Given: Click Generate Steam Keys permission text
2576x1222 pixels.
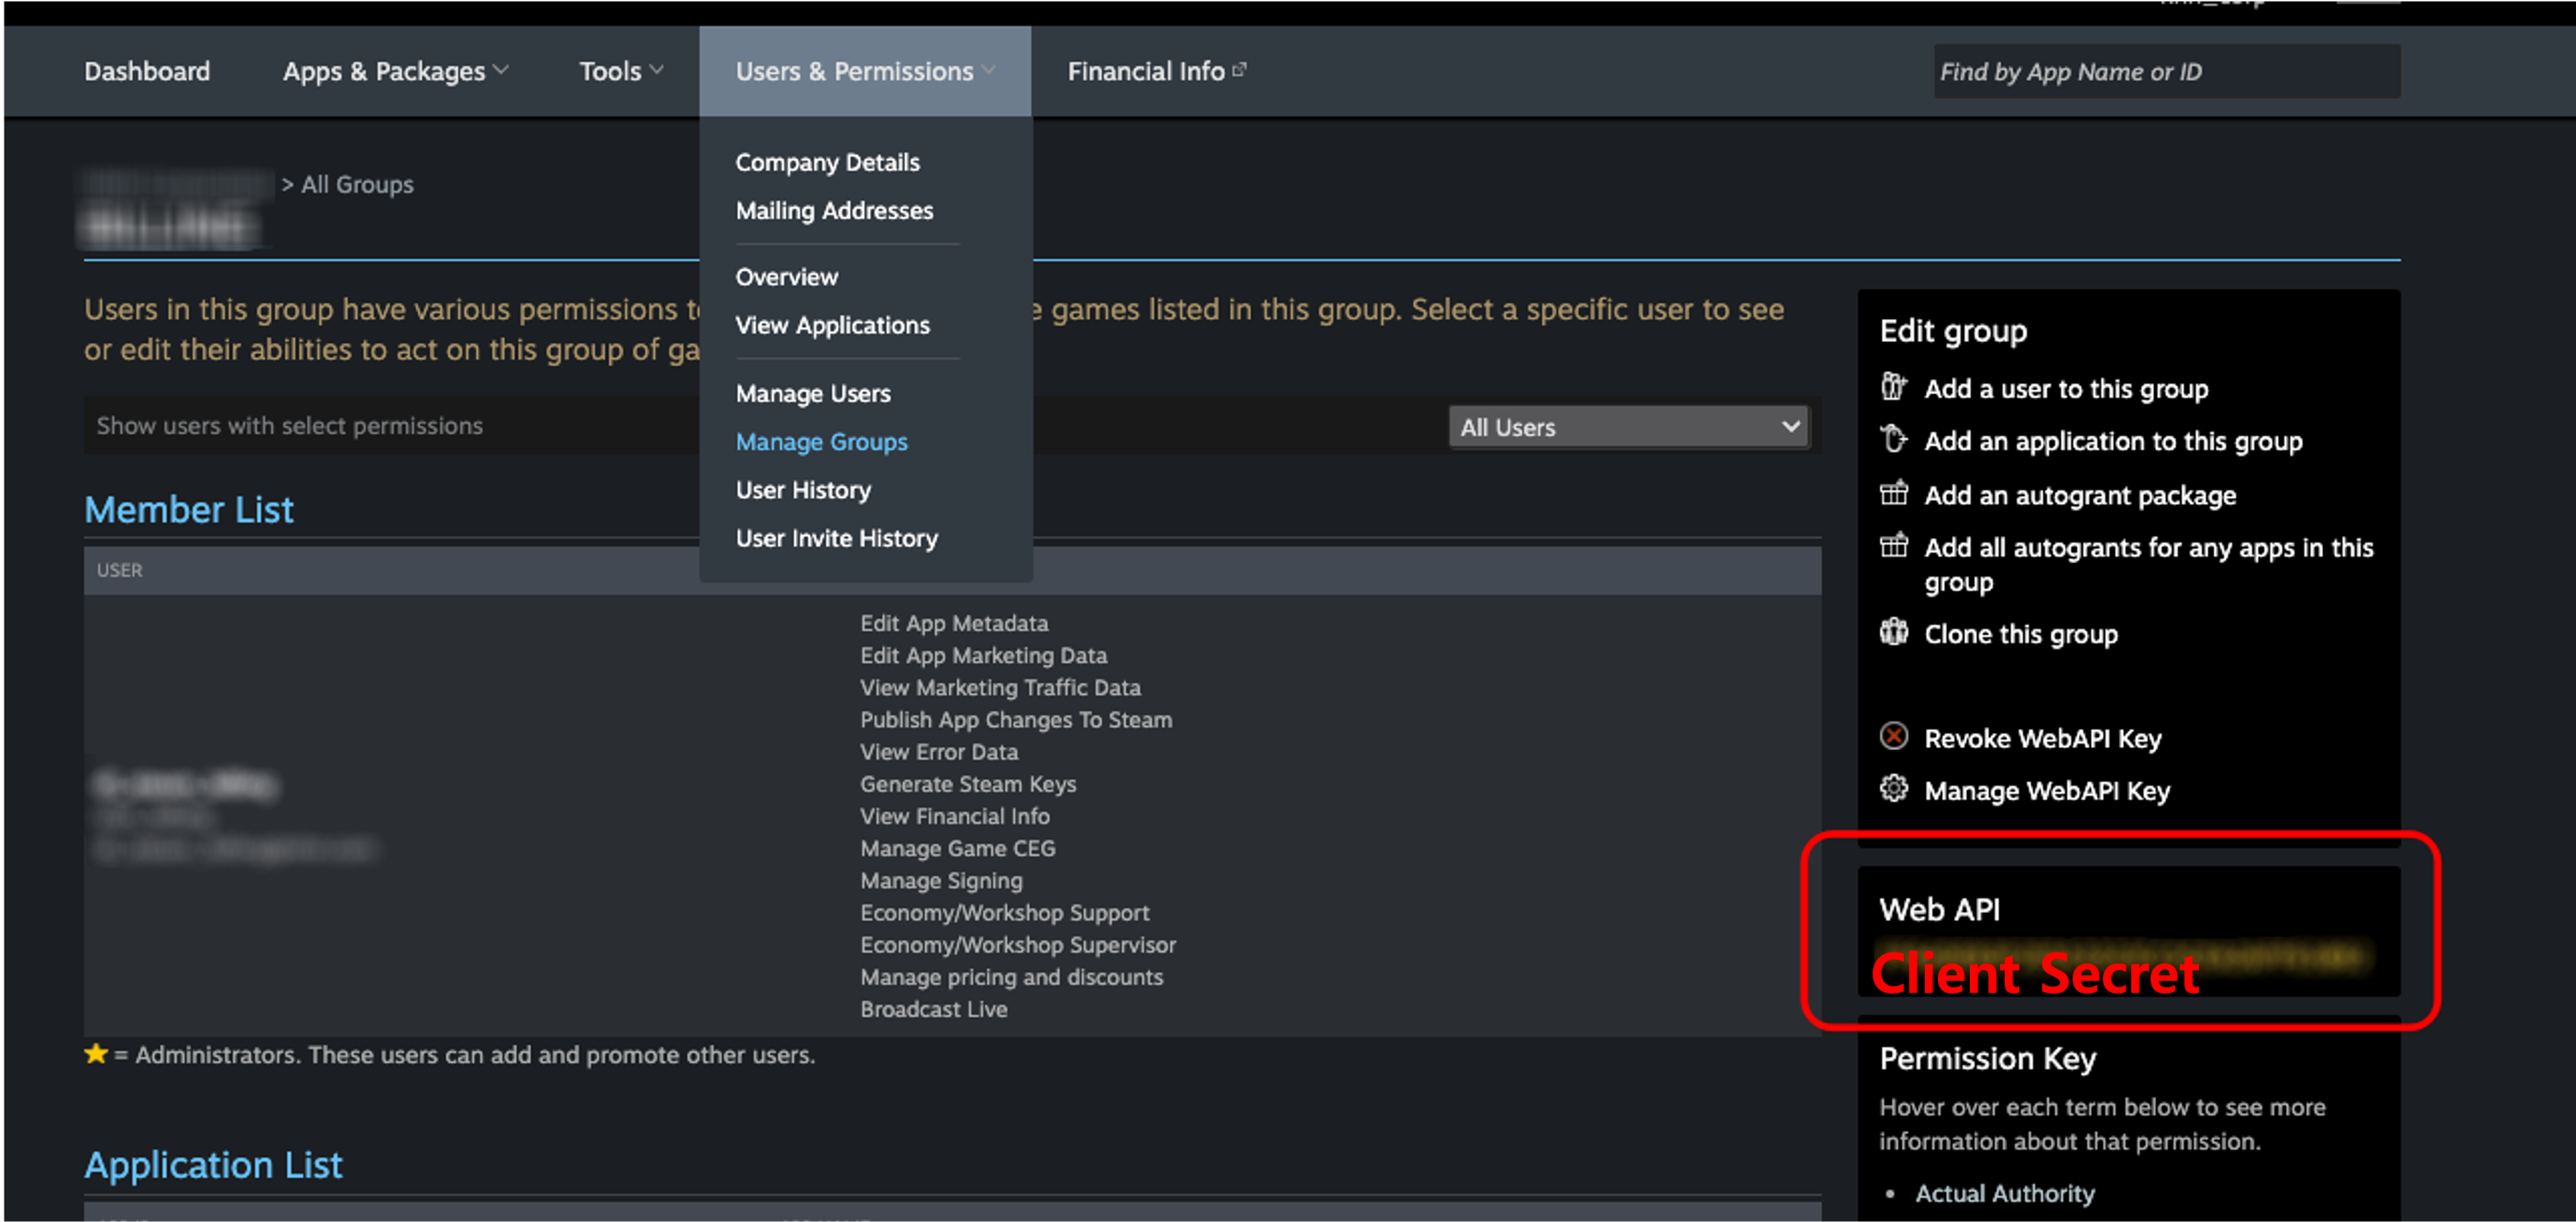Looking at the screenshot, I should (968, 783).
